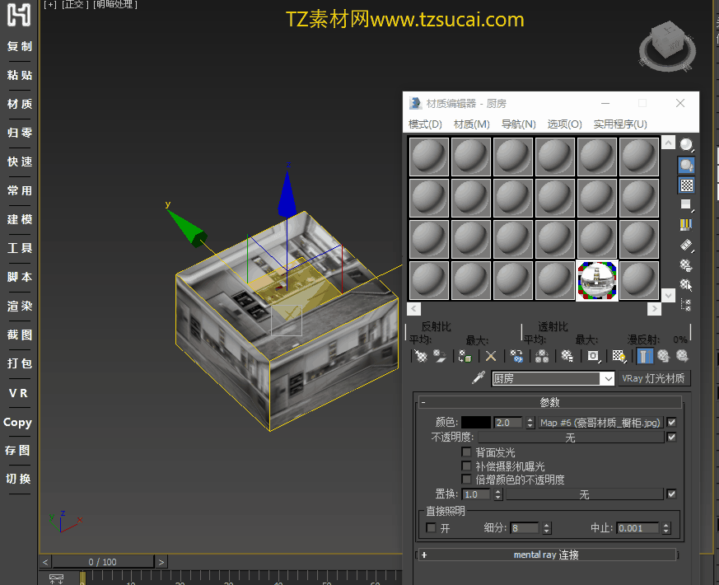
Task: Open Material ID Channel flyout icon
Action: [x=593, y=356]
